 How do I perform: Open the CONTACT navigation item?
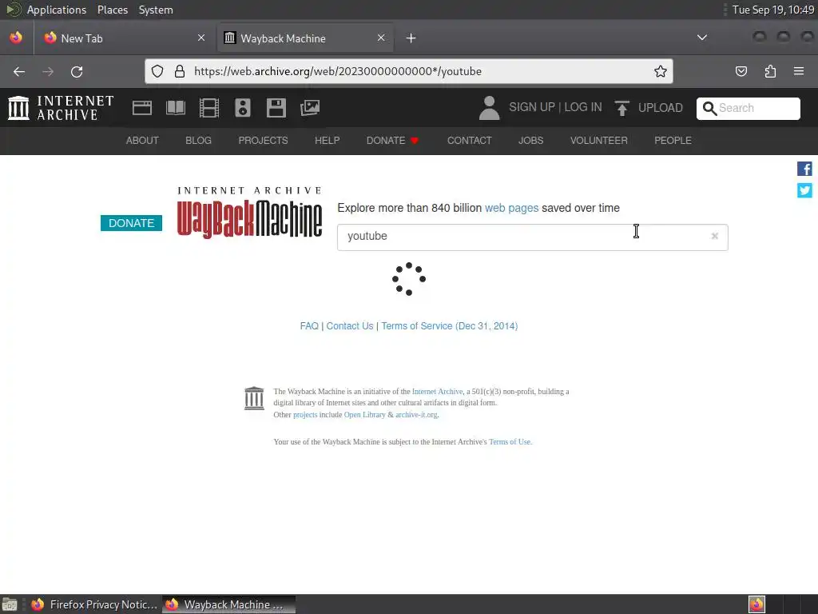coord(469,141)
